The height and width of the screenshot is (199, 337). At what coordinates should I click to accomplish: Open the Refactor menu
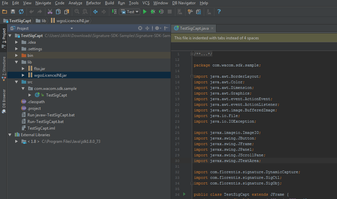(x=93, y=3)
